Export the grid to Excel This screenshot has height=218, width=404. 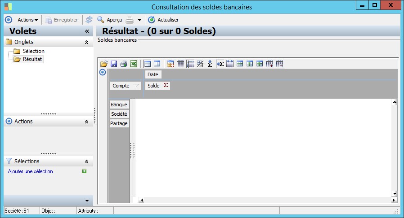[x=134, y=64]
